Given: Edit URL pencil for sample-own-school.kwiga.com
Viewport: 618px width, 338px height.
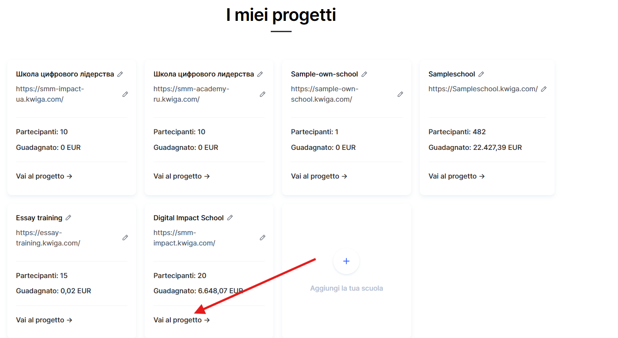Looking at the screenshot, I should (400, 94).
